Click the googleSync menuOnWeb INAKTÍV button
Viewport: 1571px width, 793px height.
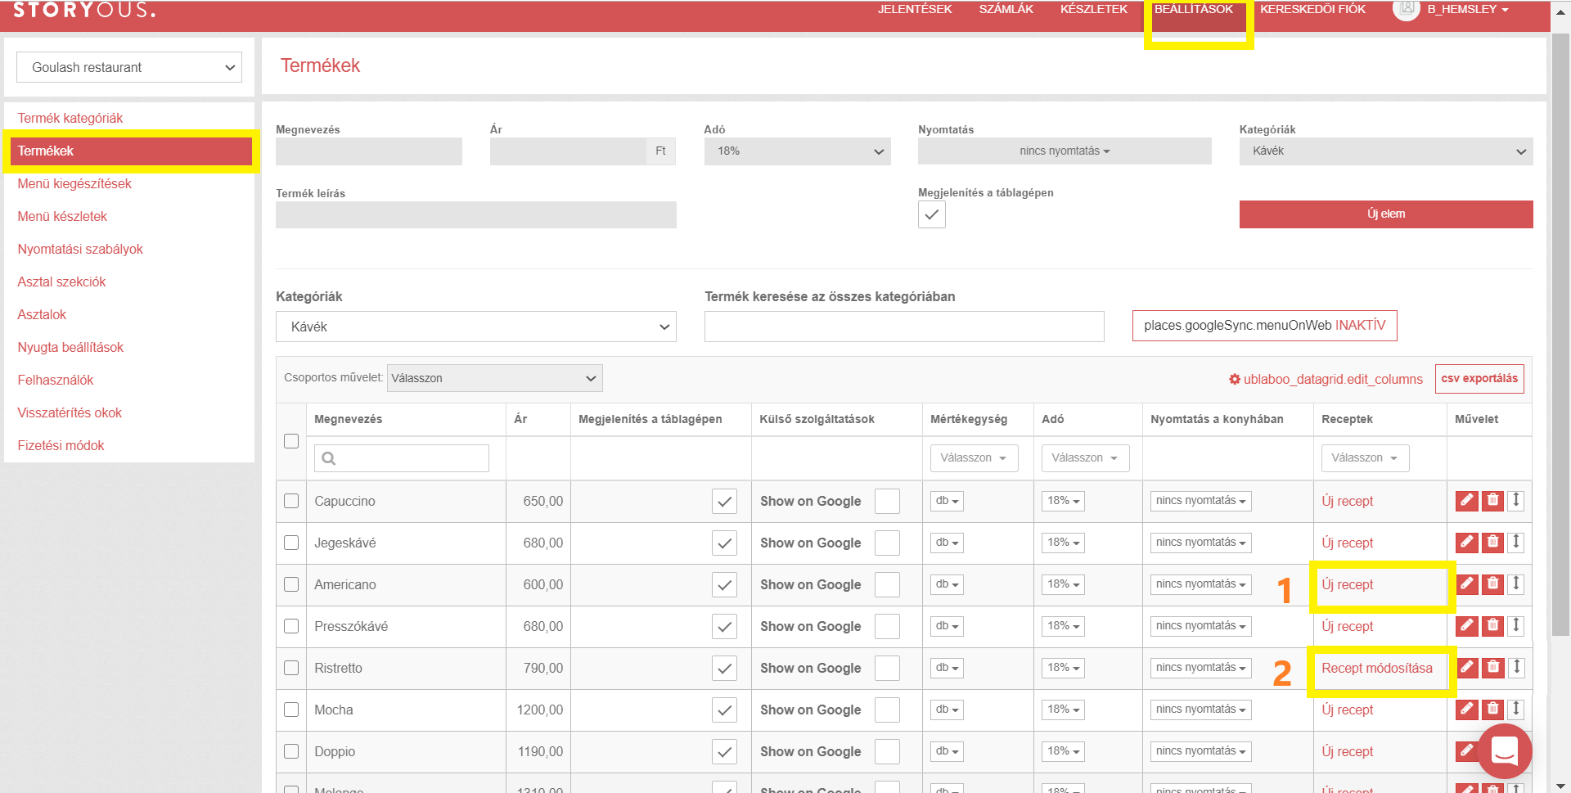pos(1265,326)
